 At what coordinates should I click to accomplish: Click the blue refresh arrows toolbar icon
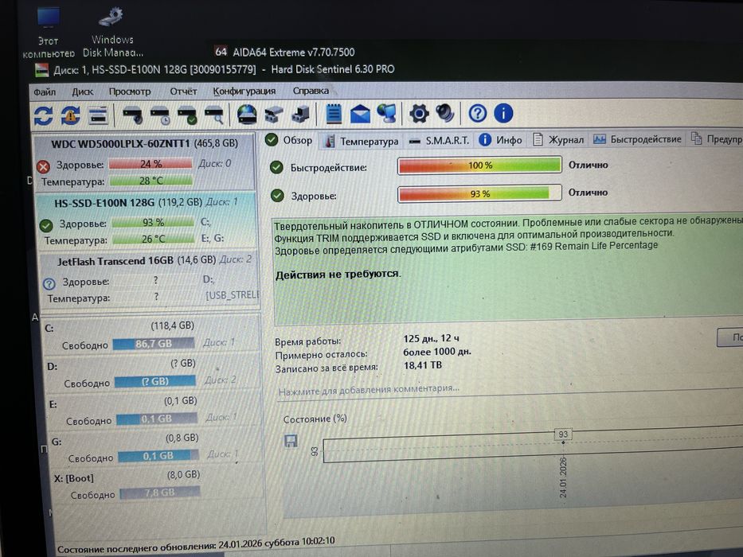[43, 115]
